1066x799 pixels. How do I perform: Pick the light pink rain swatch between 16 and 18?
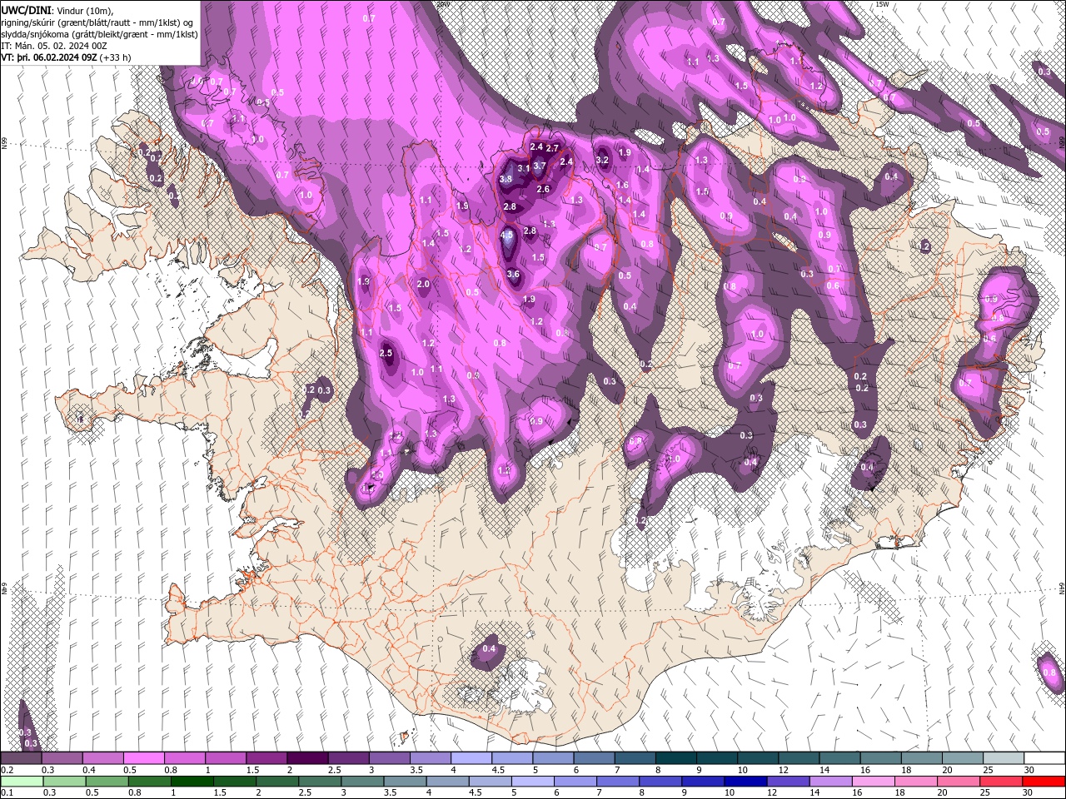coord(874,782)
